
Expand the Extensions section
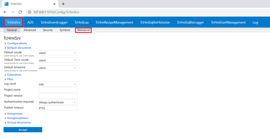[x=14, y=75]
